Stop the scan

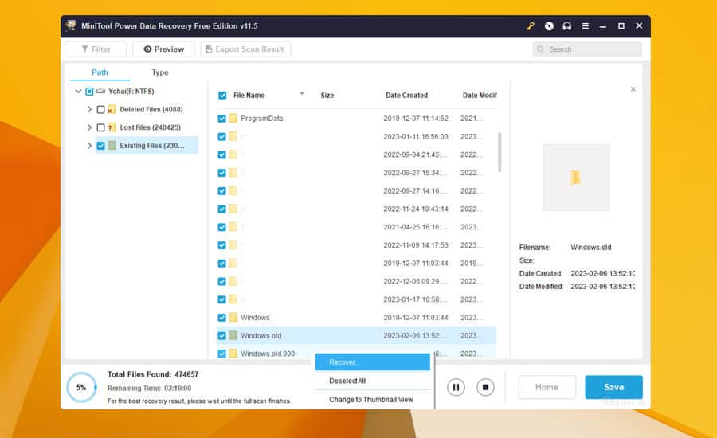click(x=485, y=387)
